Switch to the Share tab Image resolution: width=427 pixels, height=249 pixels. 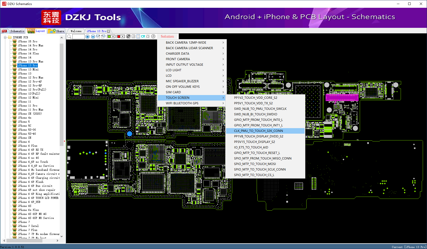pyautogui.click(x=56, y=31)
